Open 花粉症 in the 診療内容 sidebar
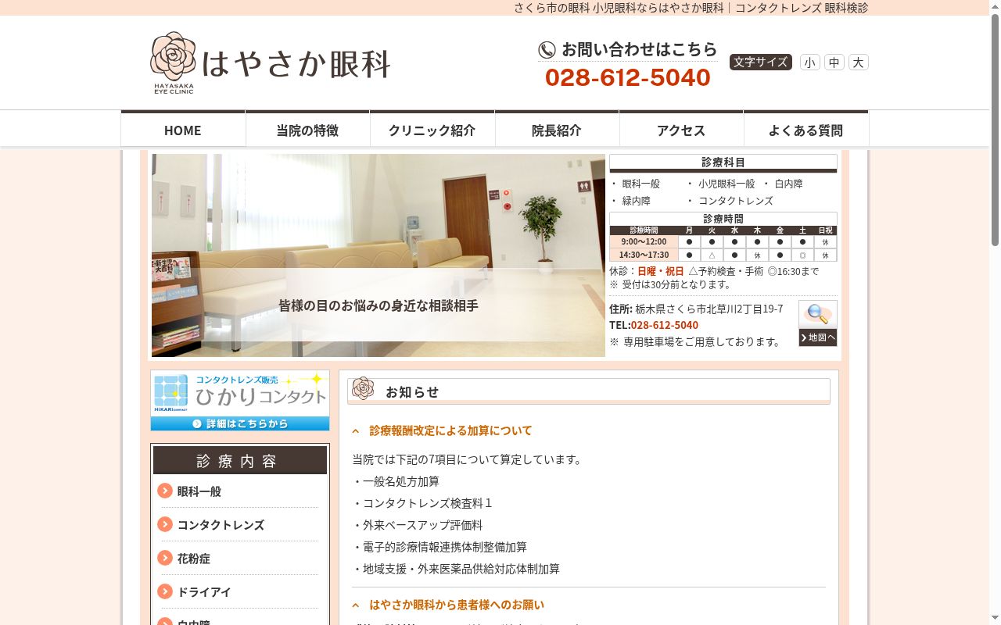This screenshot has width=1001, height=625. pos(194,559)
